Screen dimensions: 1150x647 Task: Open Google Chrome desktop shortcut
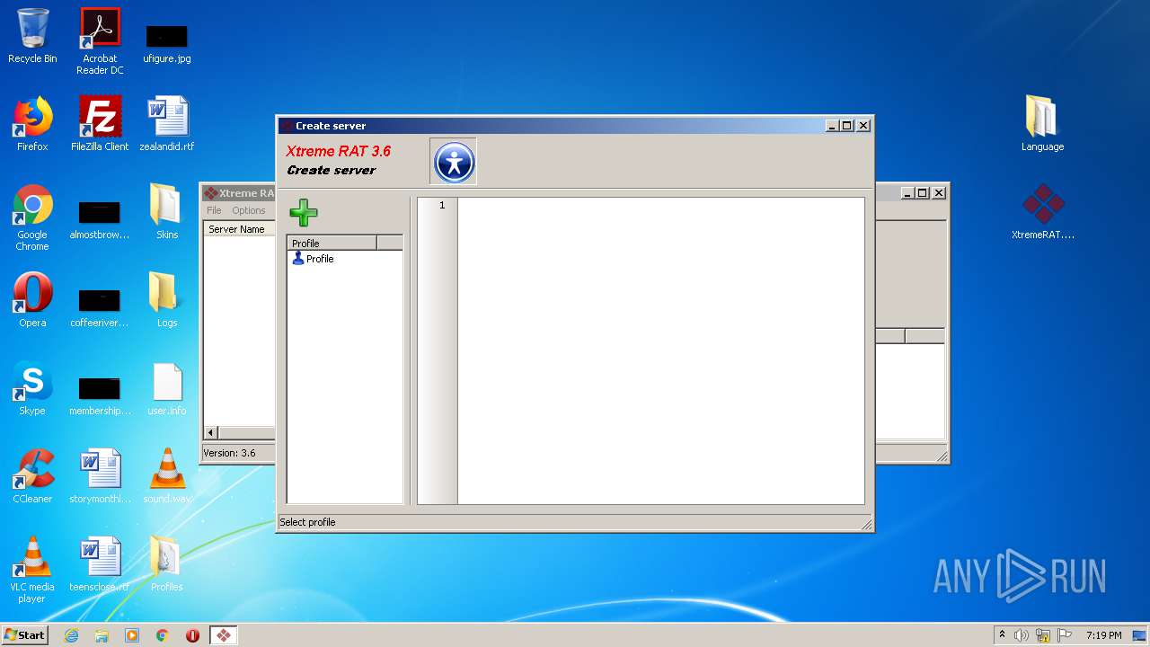[x=32, y=217]
